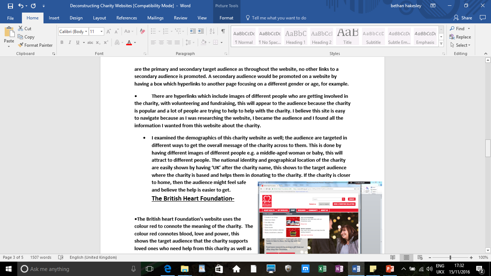Decrease paragraph indent

193,31
